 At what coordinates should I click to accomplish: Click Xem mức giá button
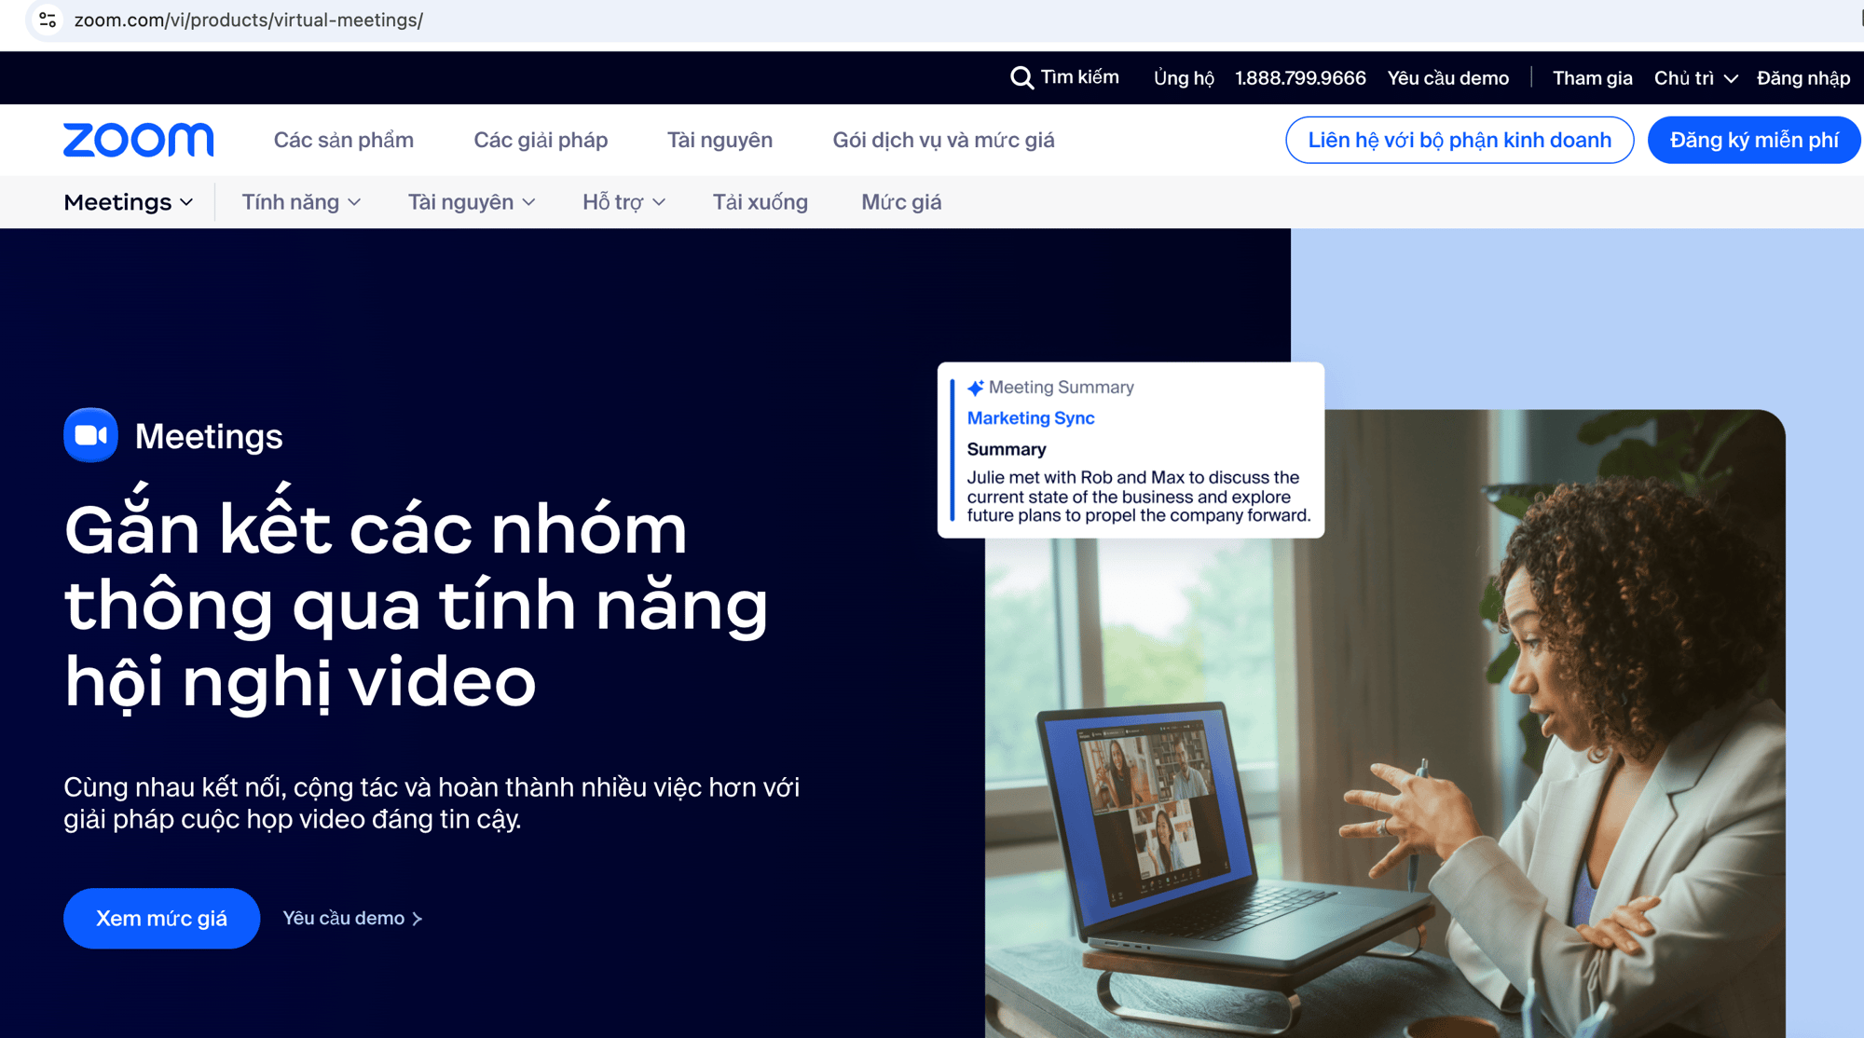(161, 918)
